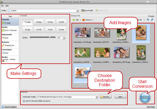Select thumbnail dreamstime_3195475
157x109 pixels.
pos(82,52)
